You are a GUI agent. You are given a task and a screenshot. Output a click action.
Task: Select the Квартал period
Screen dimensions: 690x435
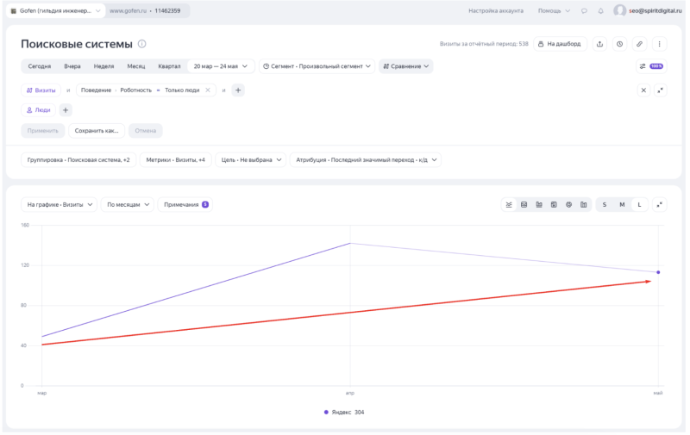(169, 66)
